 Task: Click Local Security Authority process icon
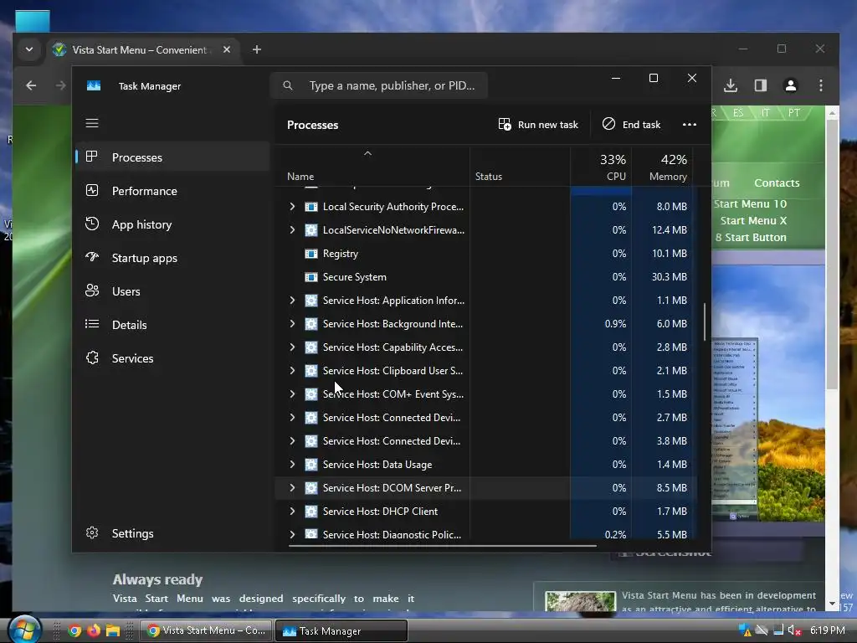[311, 206]
